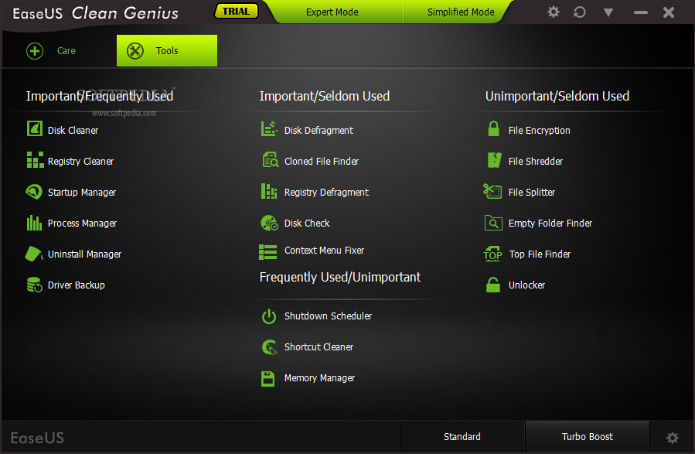Viewport: 695px width, 454px height.
Task: Click the Process Manager label
Action: click(x=83, y=224)
